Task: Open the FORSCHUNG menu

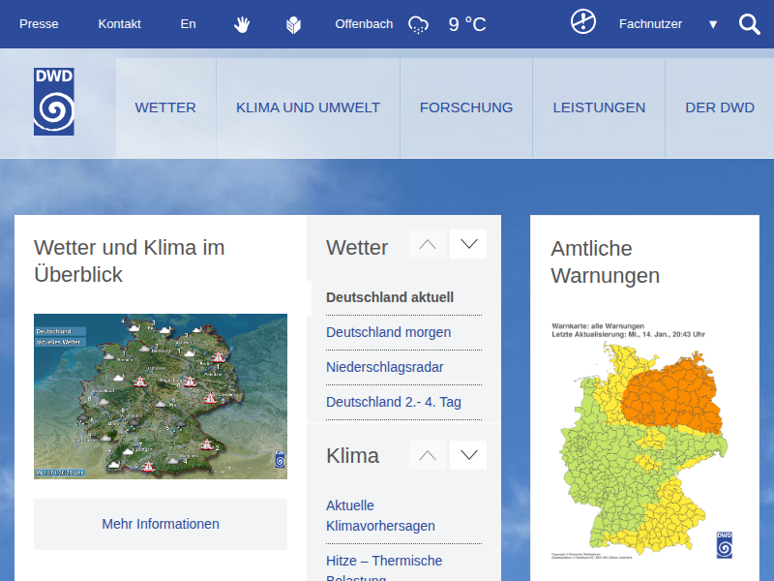Action: [466, 107]
